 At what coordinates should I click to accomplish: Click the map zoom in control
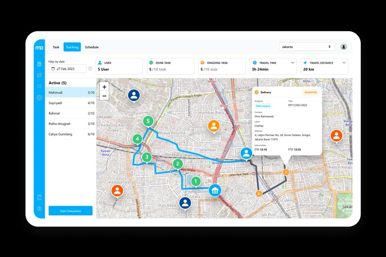click(x=104, y=87)
